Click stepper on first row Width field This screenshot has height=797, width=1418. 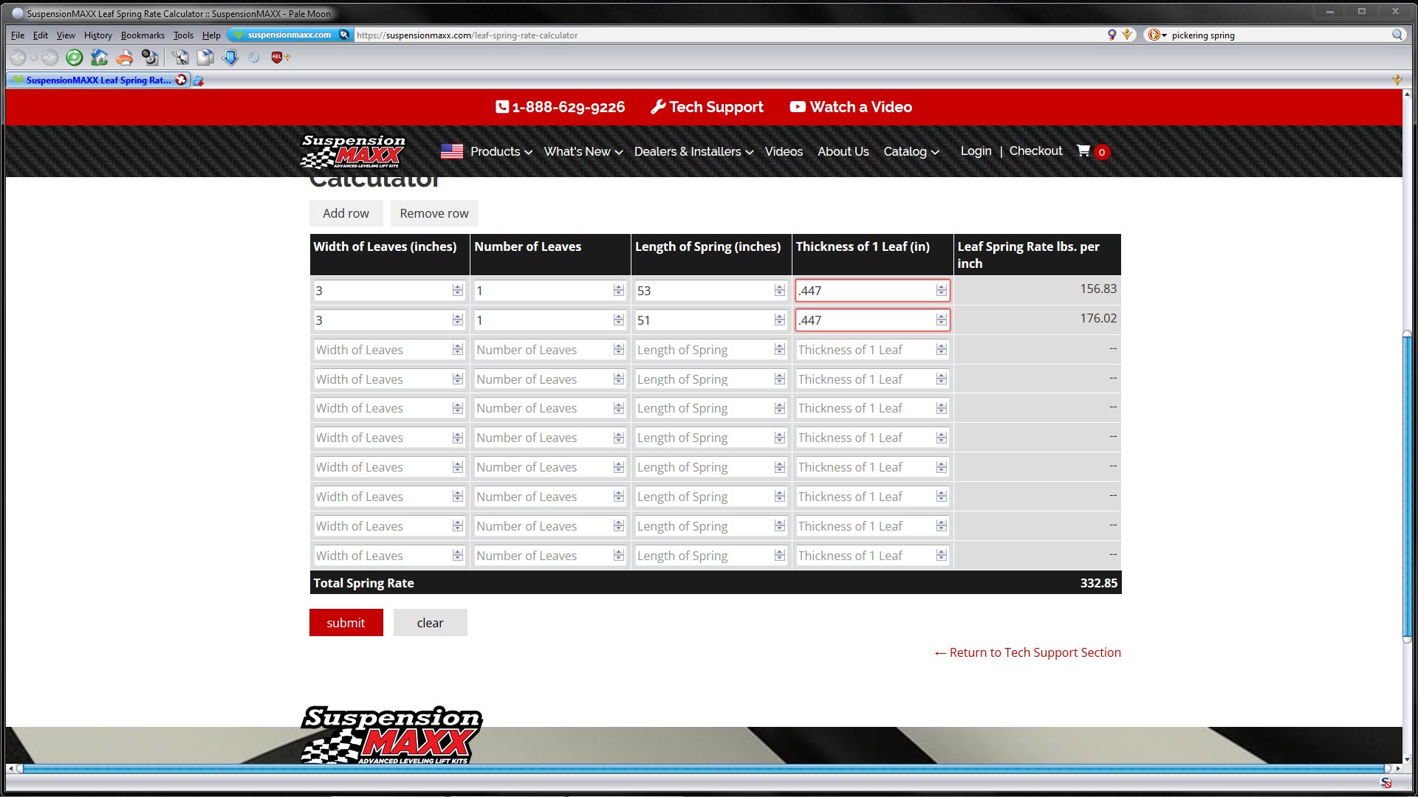point(458,290)
